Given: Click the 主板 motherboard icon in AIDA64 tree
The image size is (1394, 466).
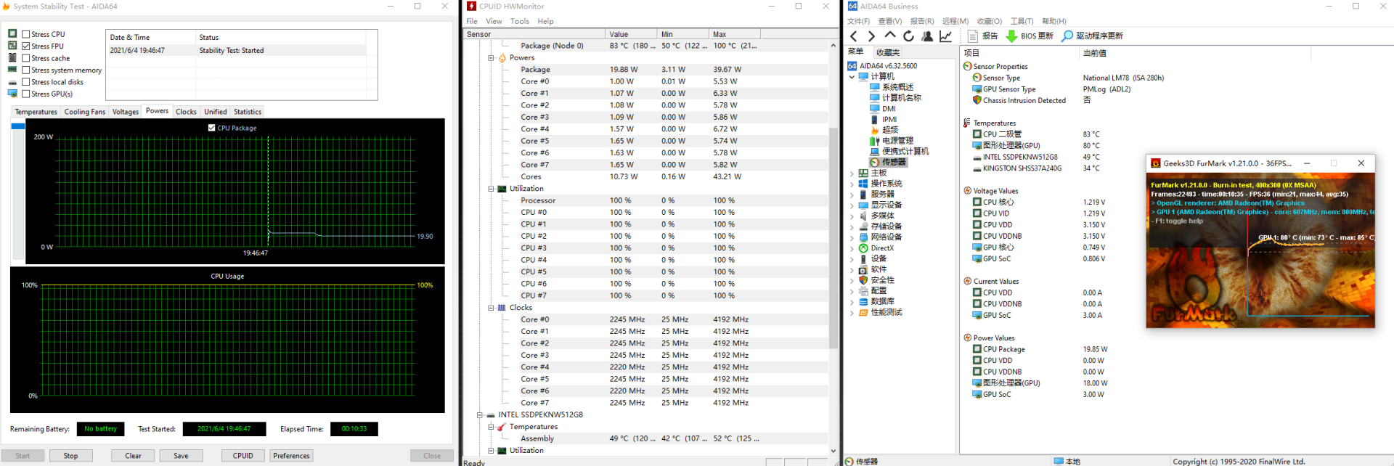Looking at the screenshot, I should click(863, 173).
